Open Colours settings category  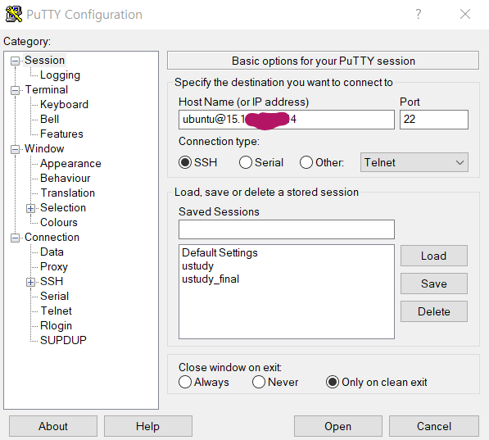(x=59, y=223)
